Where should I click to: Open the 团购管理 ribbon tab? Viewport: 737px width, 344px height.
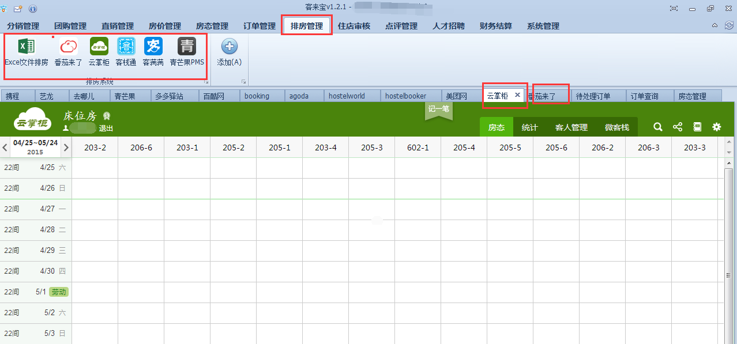point(70,26)
